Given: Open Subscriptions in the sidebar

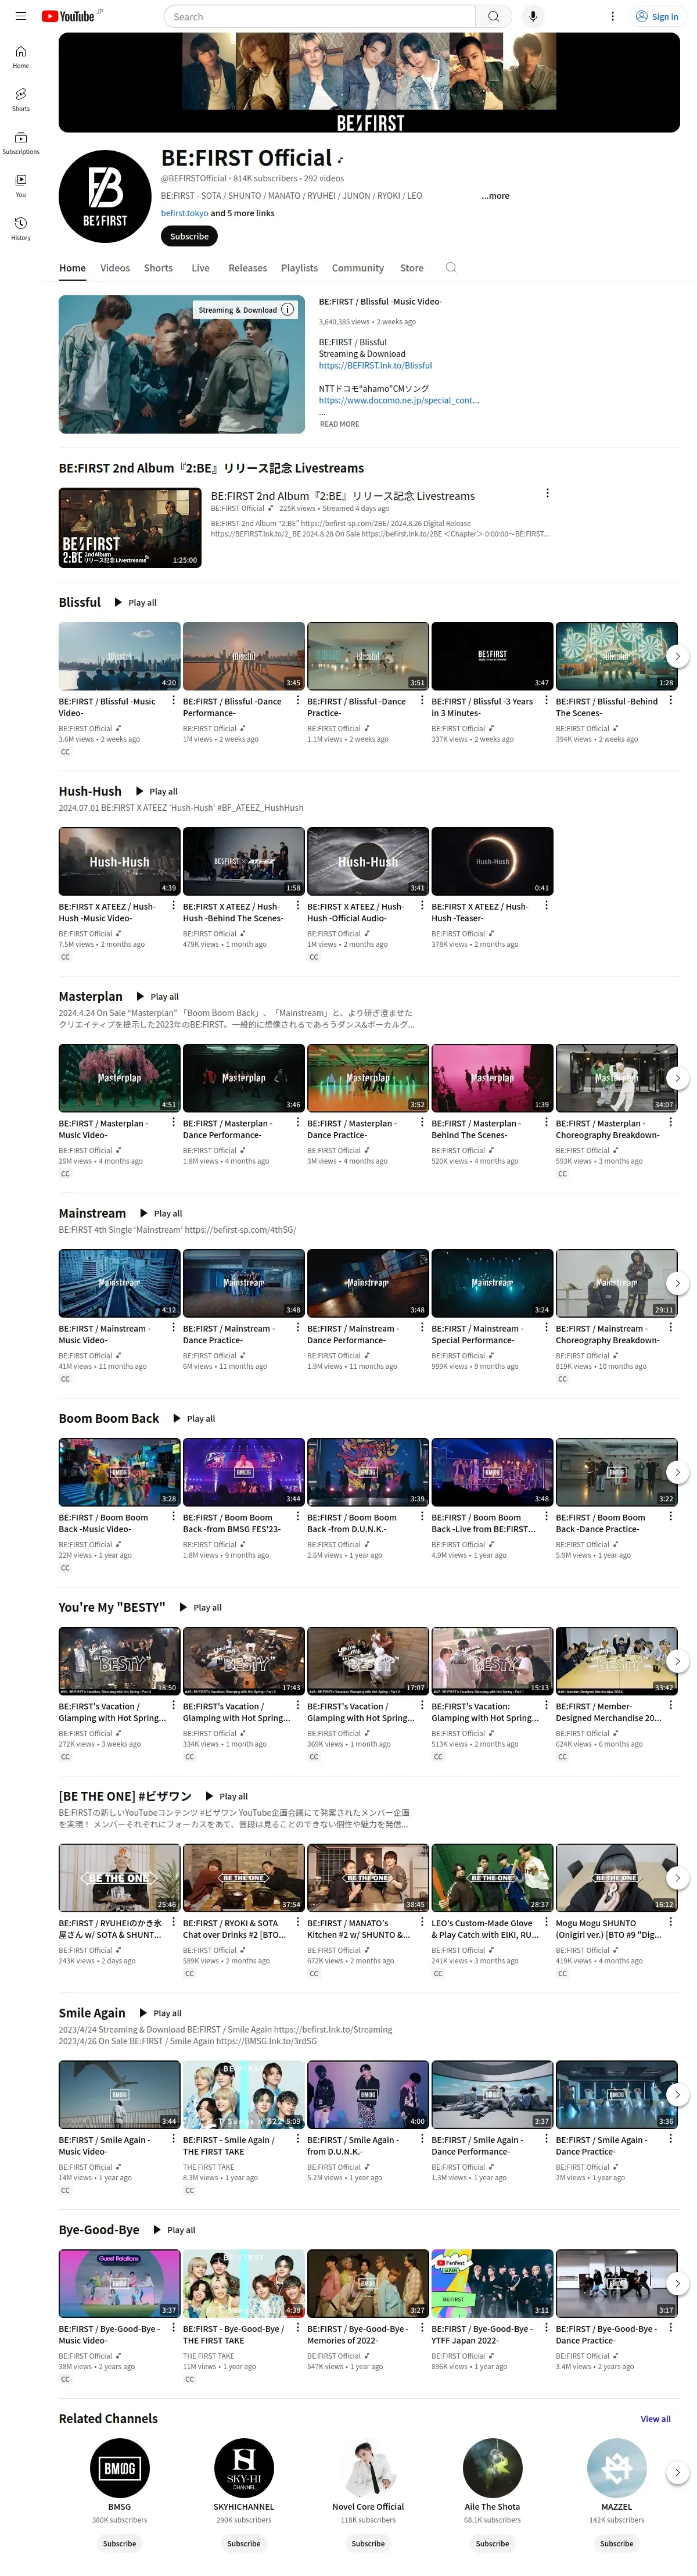Looking at the screenshot, I should [x=21, y=143].
